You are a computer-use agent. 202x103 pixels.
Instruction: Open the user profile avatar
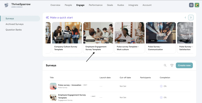pos(197,5)
